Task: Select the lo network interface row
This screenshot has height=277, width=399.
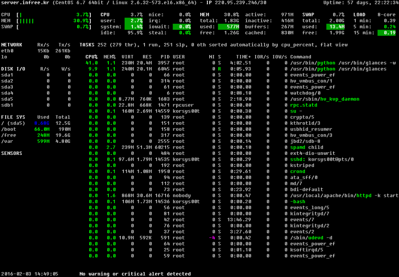Action: tap(35, 57)
